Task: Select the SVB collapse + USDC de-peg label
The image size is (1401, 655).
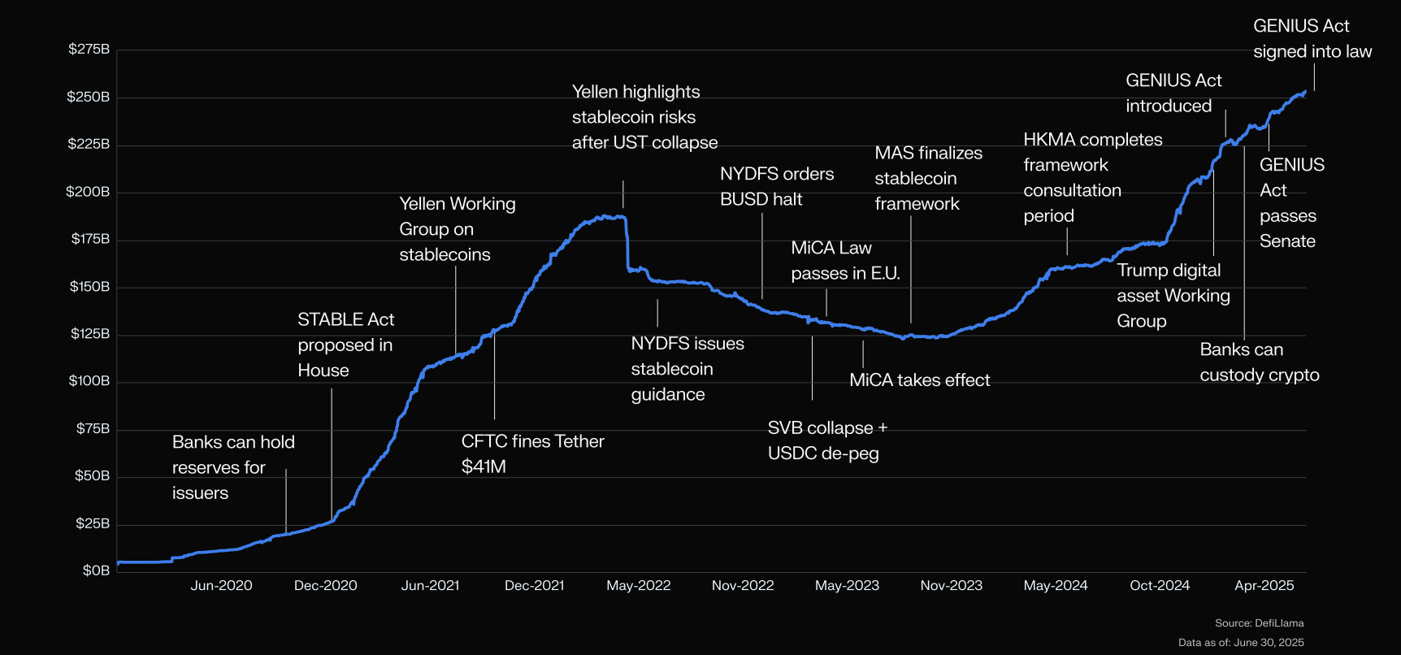Action: 827,440
